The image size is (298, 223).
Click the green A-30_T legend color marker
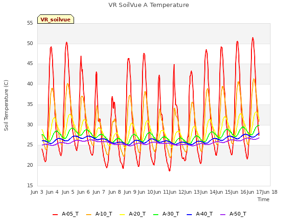click(x=156, y=215)
